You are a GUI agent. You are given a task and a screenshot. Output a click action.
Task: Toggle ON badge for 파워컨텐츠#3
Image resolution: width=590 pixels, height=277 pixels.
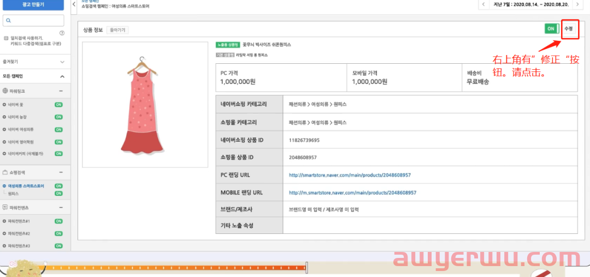click(x=58, y=246)
